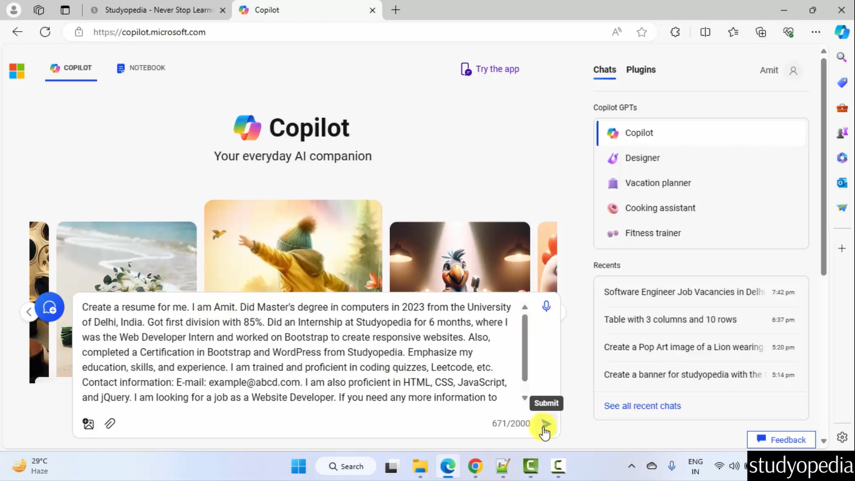Viewport: 855px width, 481px height.
Task: Open the Workspaces icon in the title bar
Action: pyautogui.click(x=39, y=10)
